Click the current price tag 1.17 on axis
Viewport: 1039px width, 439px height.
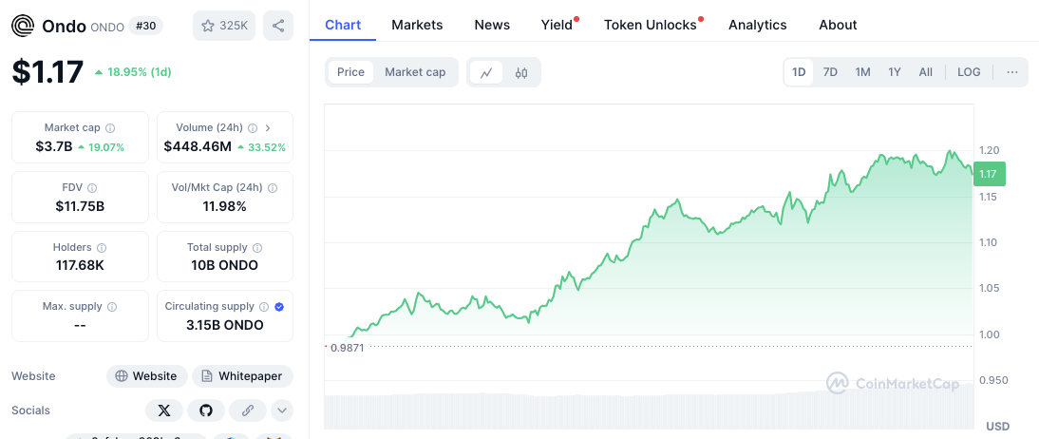pyautogui.click(x=990, y=174)
